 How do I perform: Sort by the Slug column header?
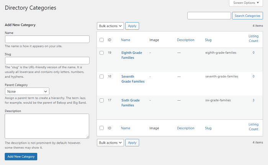(x=208, y=40)
